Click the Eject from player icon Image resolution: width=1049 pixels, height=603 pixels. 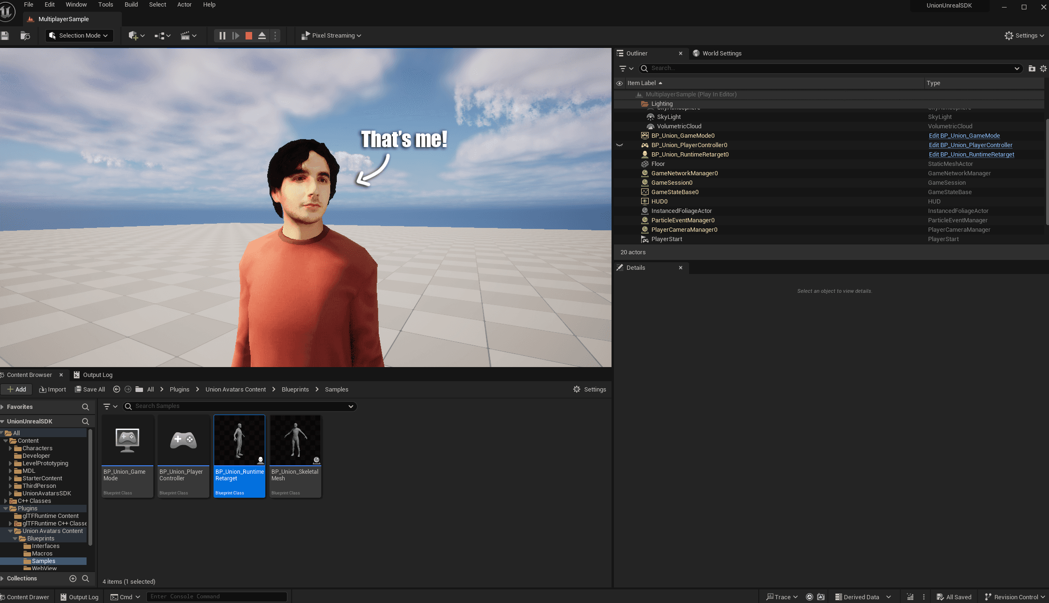(262, 36)
